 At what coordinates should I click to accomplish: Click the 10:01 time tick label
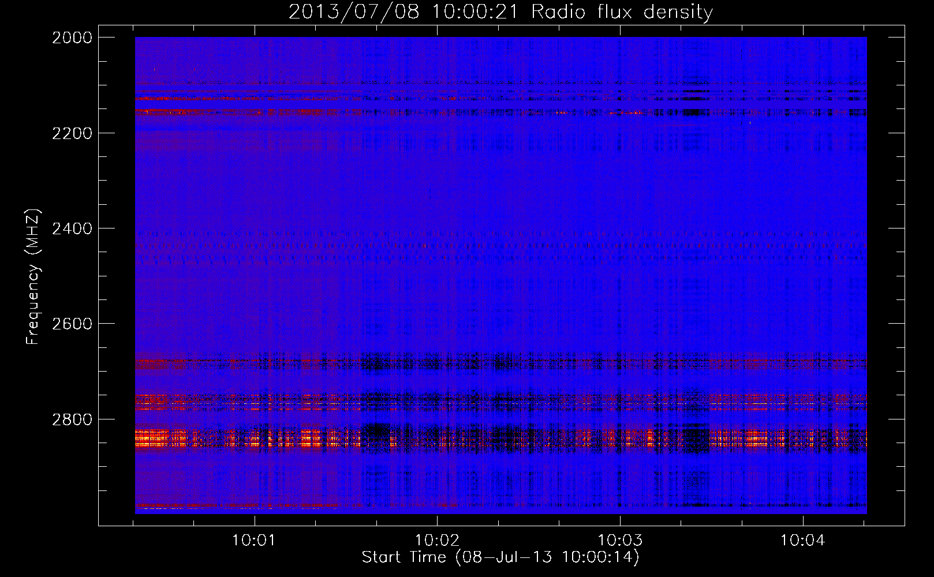253,541
